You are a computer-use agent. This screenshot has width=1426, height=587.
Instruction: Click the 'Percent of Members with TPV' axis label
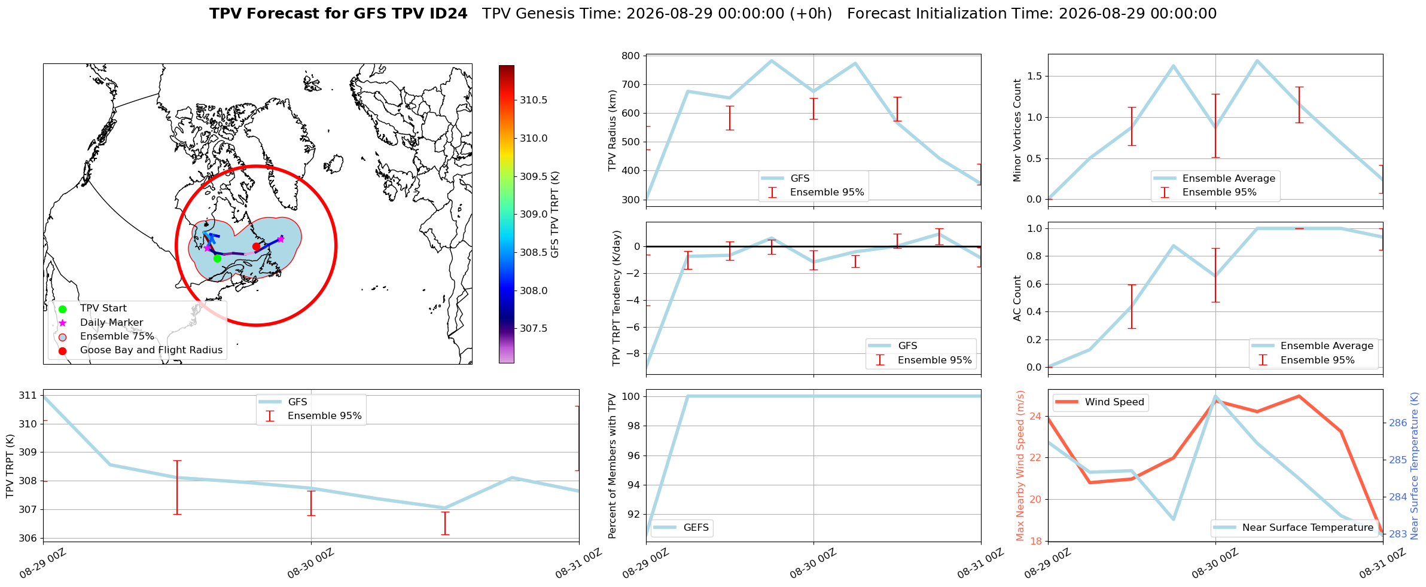tap(612, 466)
